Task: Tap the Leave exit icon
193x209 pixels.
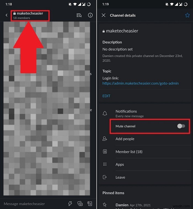Action: click(105, 177)
